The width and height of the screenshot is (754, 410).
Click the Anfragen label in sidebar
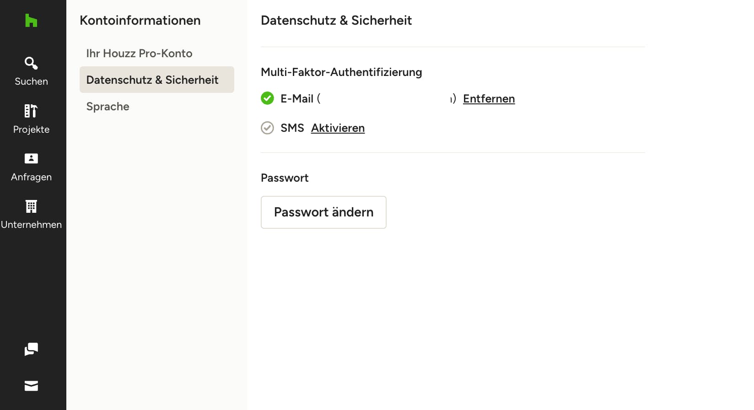pos(31,177)
